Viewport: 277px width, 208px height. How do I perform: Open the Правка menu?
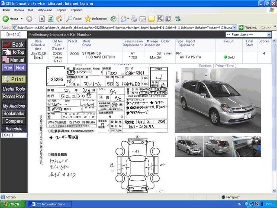tap(19, 10)
